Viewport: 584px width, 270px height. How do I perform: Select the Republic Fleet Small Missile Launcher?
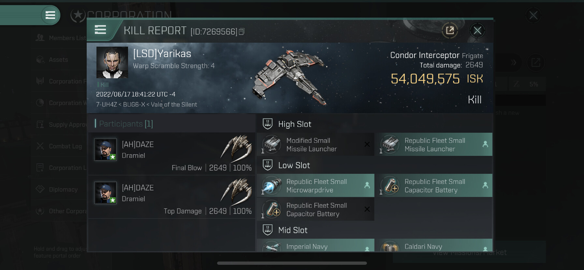pos(434,144)
